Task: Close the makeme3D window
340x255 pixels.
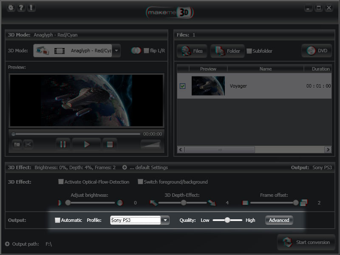Action: tap(329, 8)
